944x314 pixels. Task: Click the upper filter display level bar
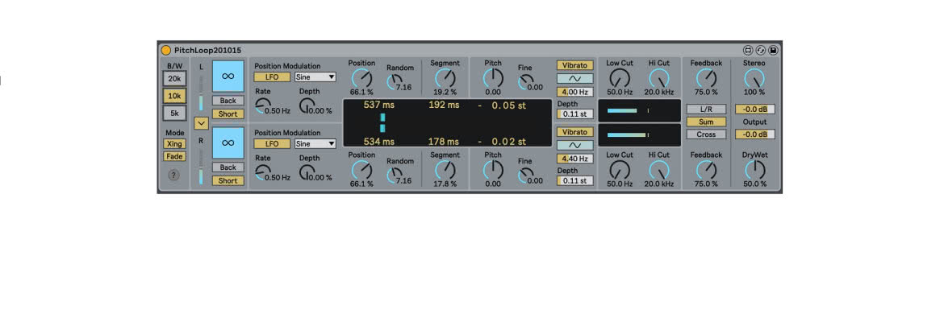(622, 110)
